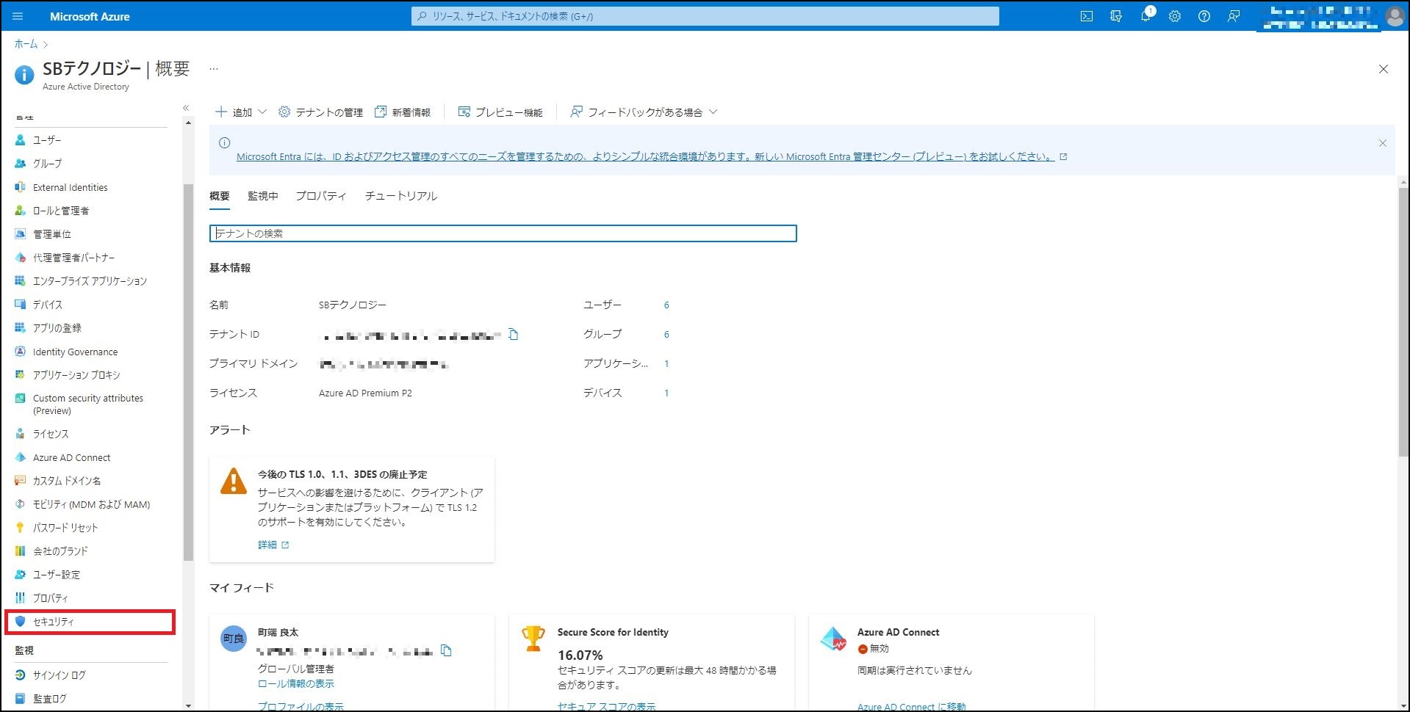Open more options ellipsis beside title
The height and width of the screenshot is (712, 1410).
click(x=214, y=69)
